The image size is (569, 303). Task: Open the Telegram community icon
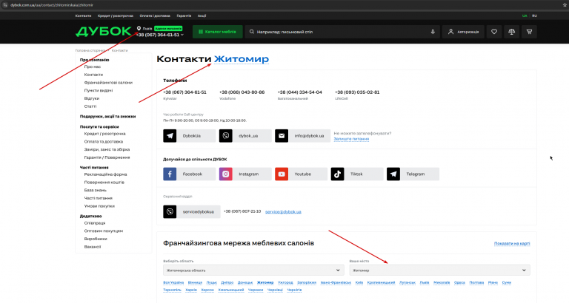pos(393,174)
